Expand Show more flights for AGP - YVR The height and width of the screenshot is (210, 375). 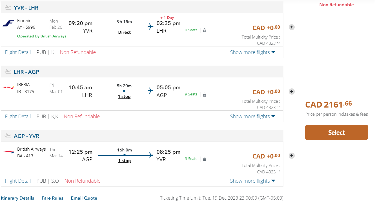(x=252, y=181)
